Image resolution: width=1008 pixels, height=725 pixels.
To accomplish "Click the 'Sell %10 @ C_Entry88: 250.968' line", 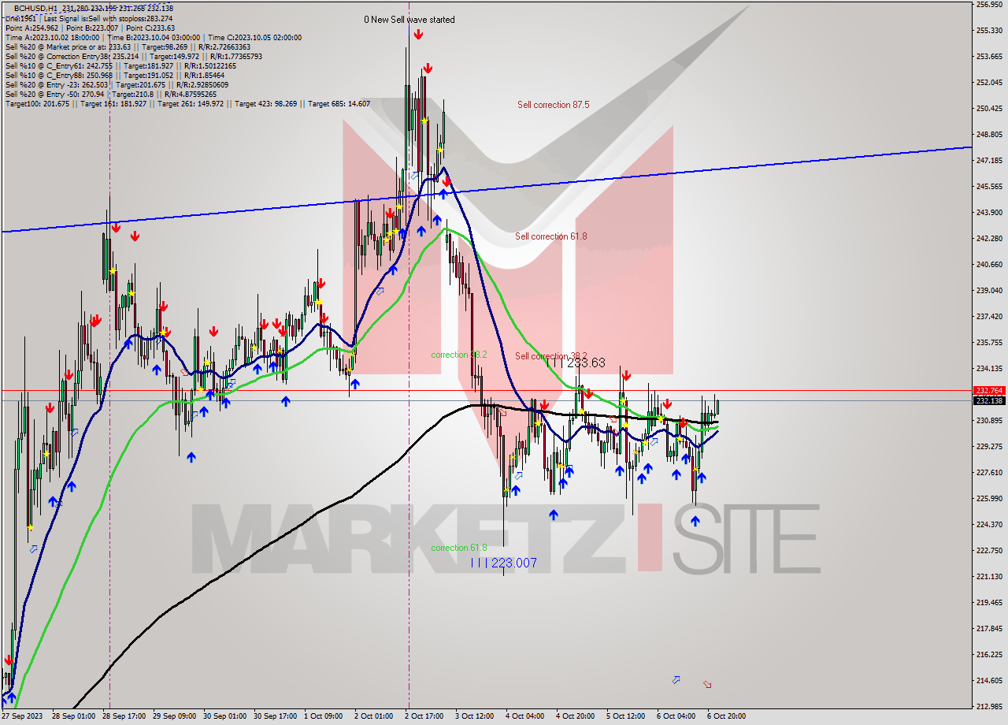I will 115,75.
